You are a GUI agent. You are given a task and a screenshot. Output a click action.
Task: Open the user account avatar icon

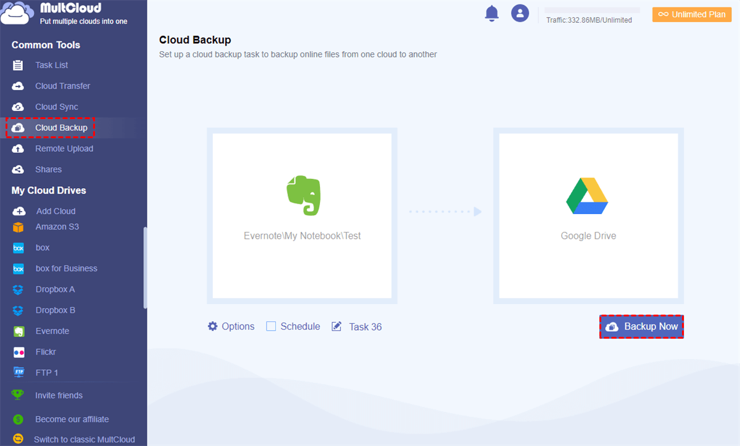coord(520,13)
